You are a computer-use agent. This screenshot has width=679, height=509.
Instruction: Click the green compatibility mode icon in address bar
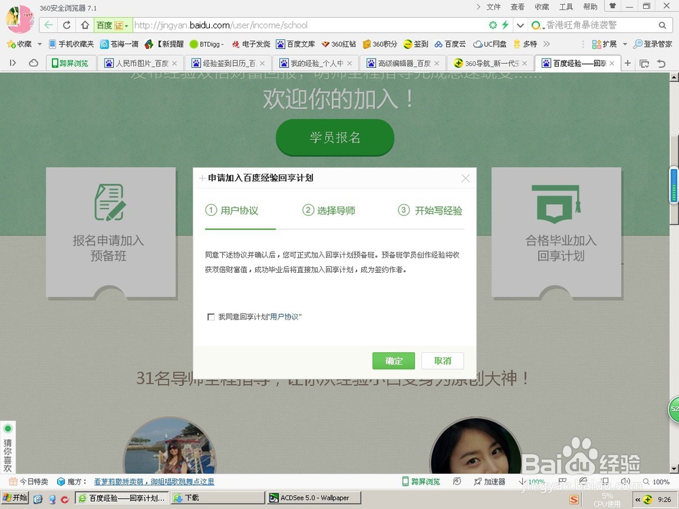(x=493, y=25)
